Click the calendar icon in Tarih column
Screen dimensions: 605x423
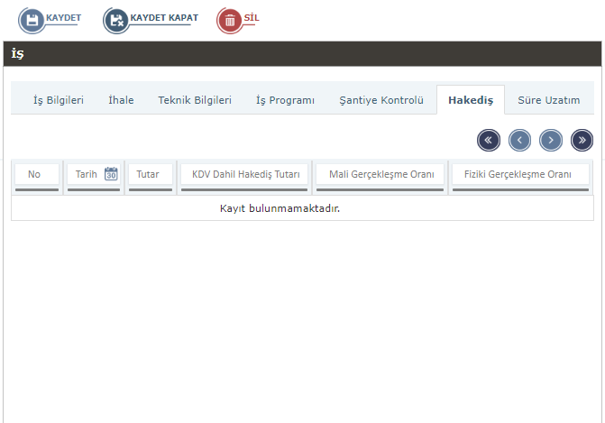click(111, 174)
